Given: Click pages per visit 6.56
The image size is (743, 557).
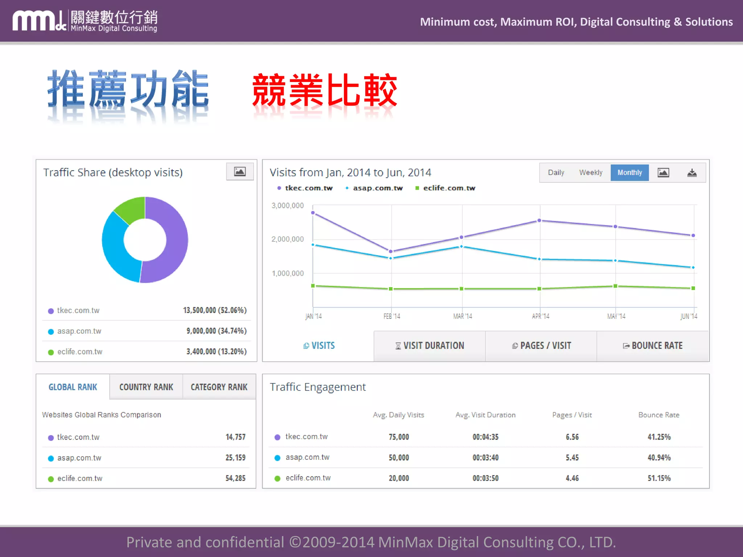Looking at the screenshot, I should (572, 437).
